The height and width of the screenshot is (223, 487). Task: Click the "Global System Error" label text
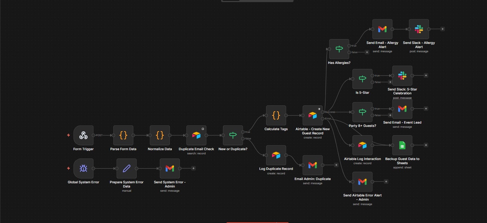click(x=83, y=182)
